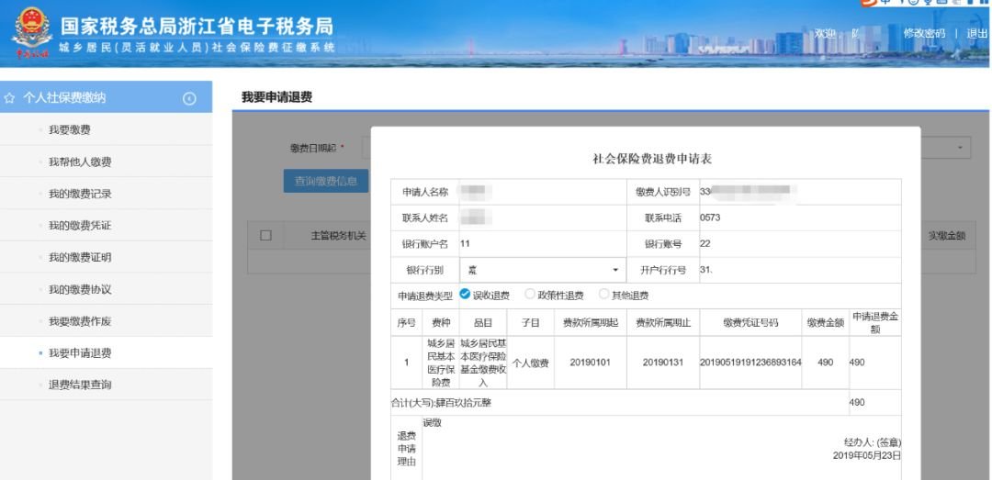Screen dimensions: 992x480
Task: Open 退费结果查询 in the sidebar
Action: (80, 385)
